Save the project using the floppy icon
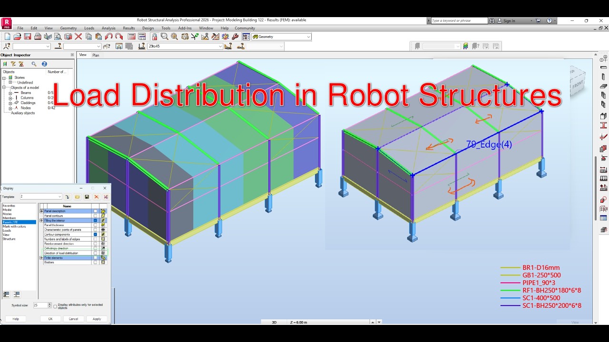Image resolution: width=609 pixels, height=342 pixels. pos(27,37)
